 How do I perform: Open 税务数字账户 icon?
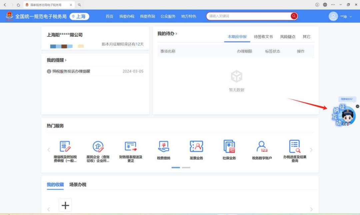pyautogui.click(x=262, y=146)
